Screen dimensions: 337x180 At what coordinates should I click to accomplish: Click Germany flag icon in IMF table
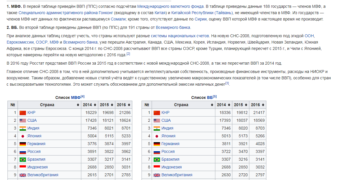(x=22, y=144)
